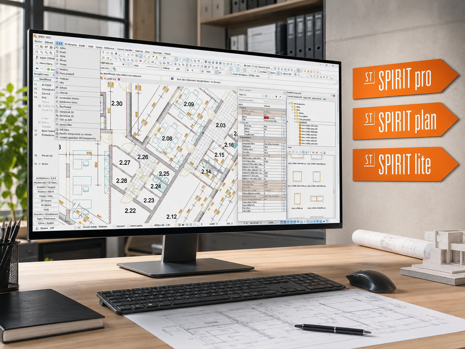Click the red X icon in component Index toolbar
Viewport: 465px width, 349px height.
[x=317, y=153]
